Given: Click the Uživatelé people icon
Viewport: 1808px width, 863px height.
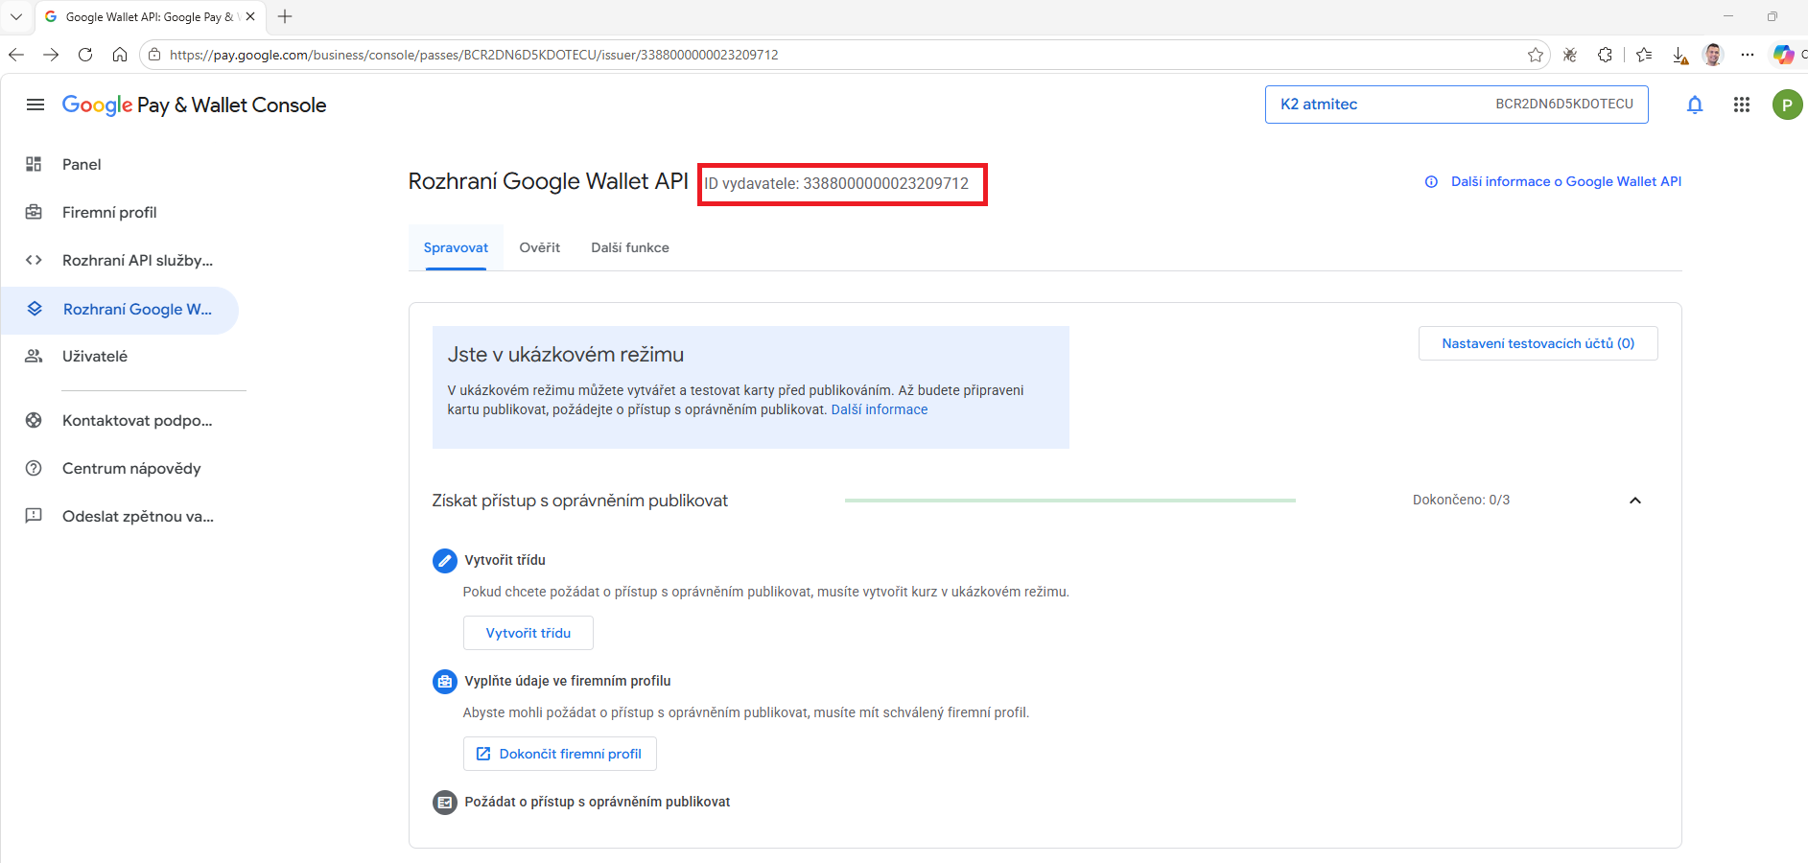Looking at the screenshot, I should pyautogui.click(x=34, y=356).
